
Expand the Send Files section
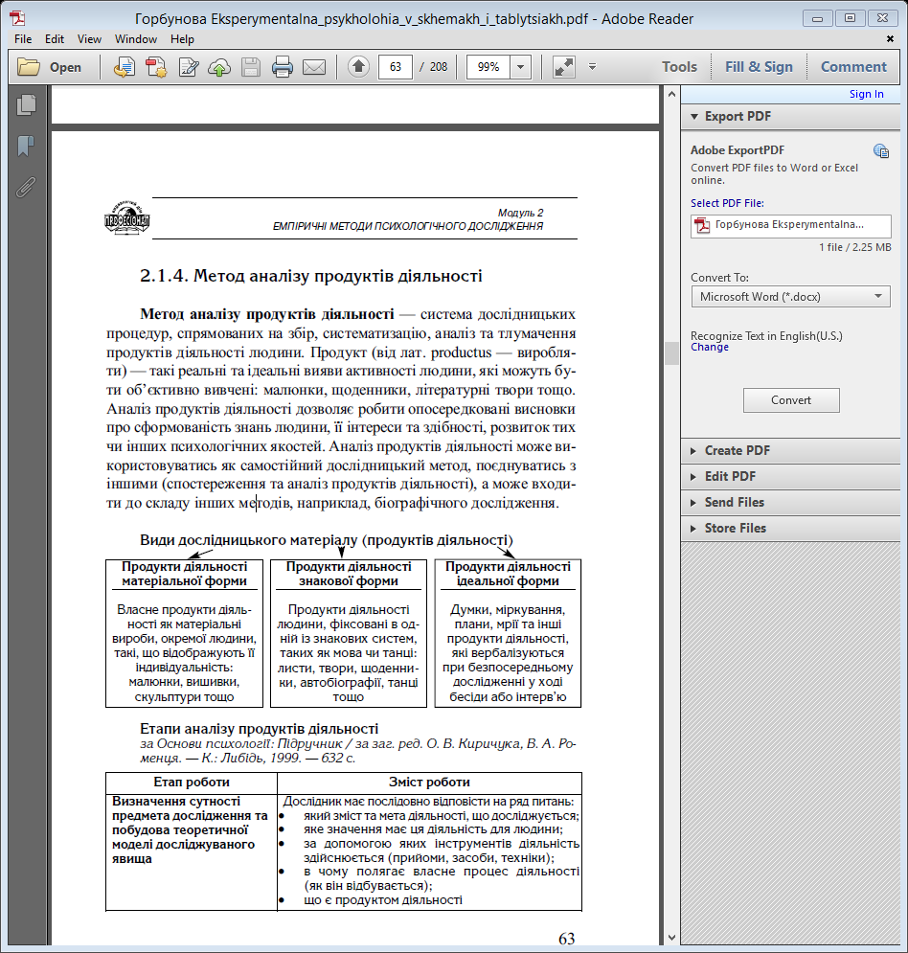[x=734, y=502]
